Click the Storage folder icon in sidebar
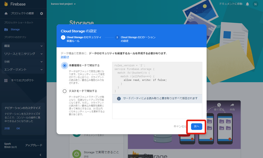263x158 pixels. [x=6, y=30]
